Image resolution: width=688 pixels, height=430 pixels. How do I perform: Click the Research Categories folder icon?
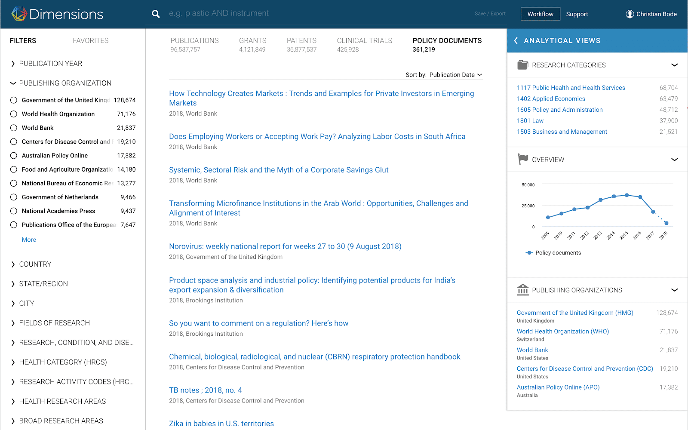pyautogui.click(x=522, y=65)
